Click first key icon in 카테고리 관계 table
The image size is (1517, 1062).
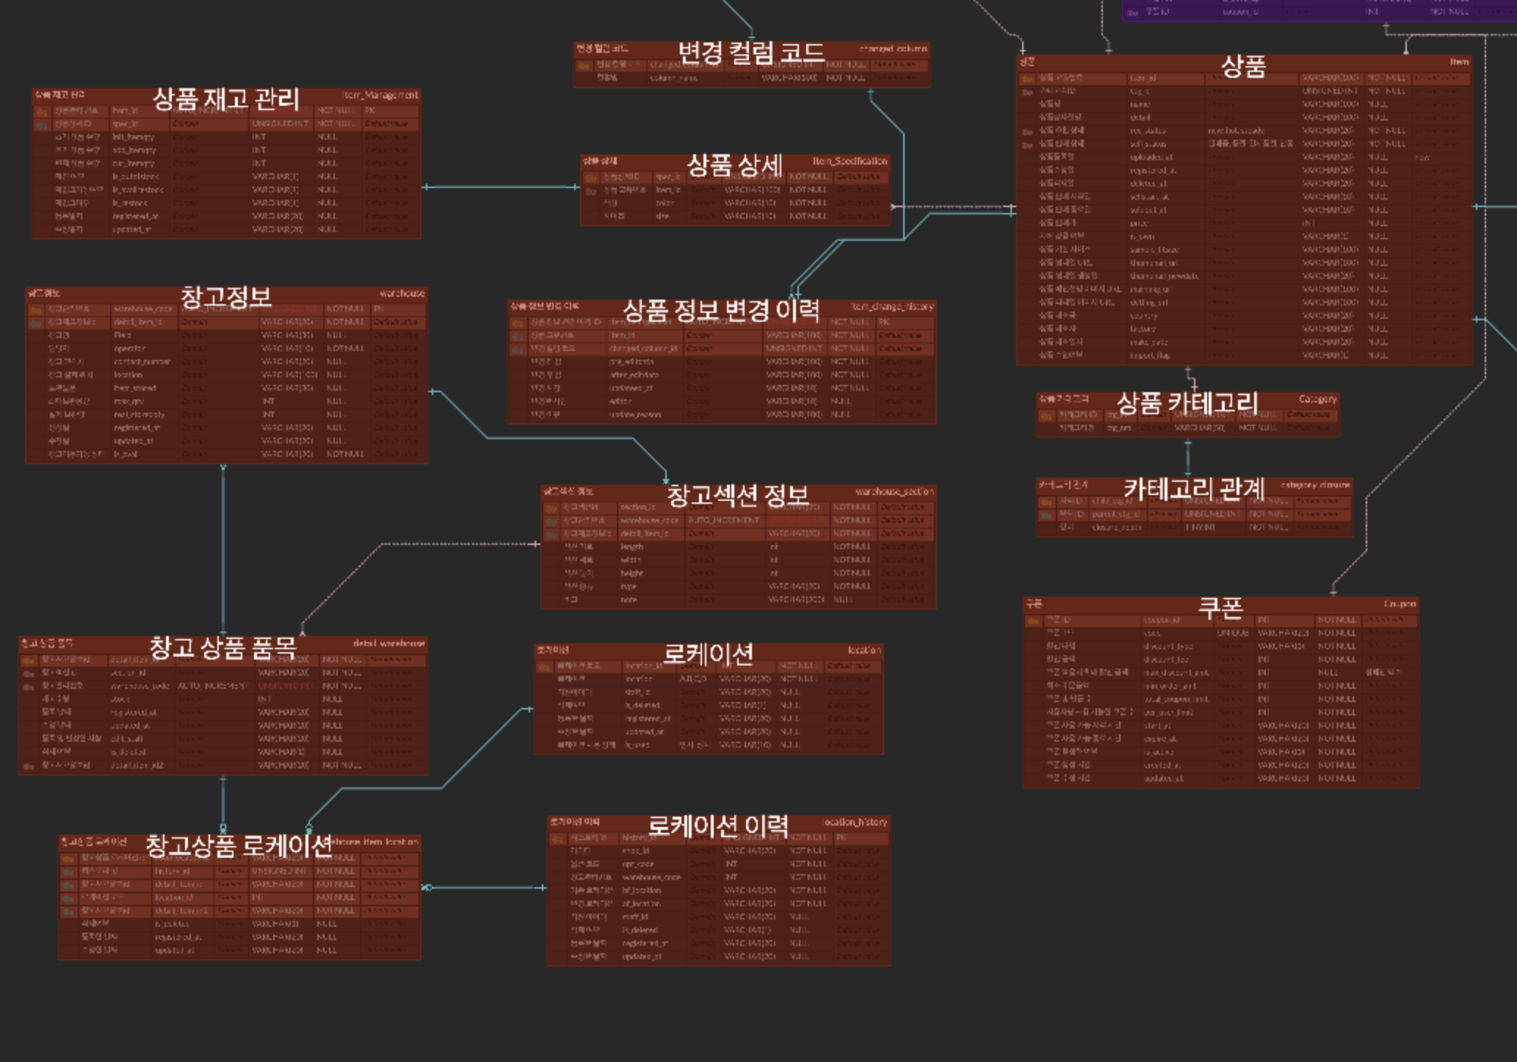coord(1046,502)
